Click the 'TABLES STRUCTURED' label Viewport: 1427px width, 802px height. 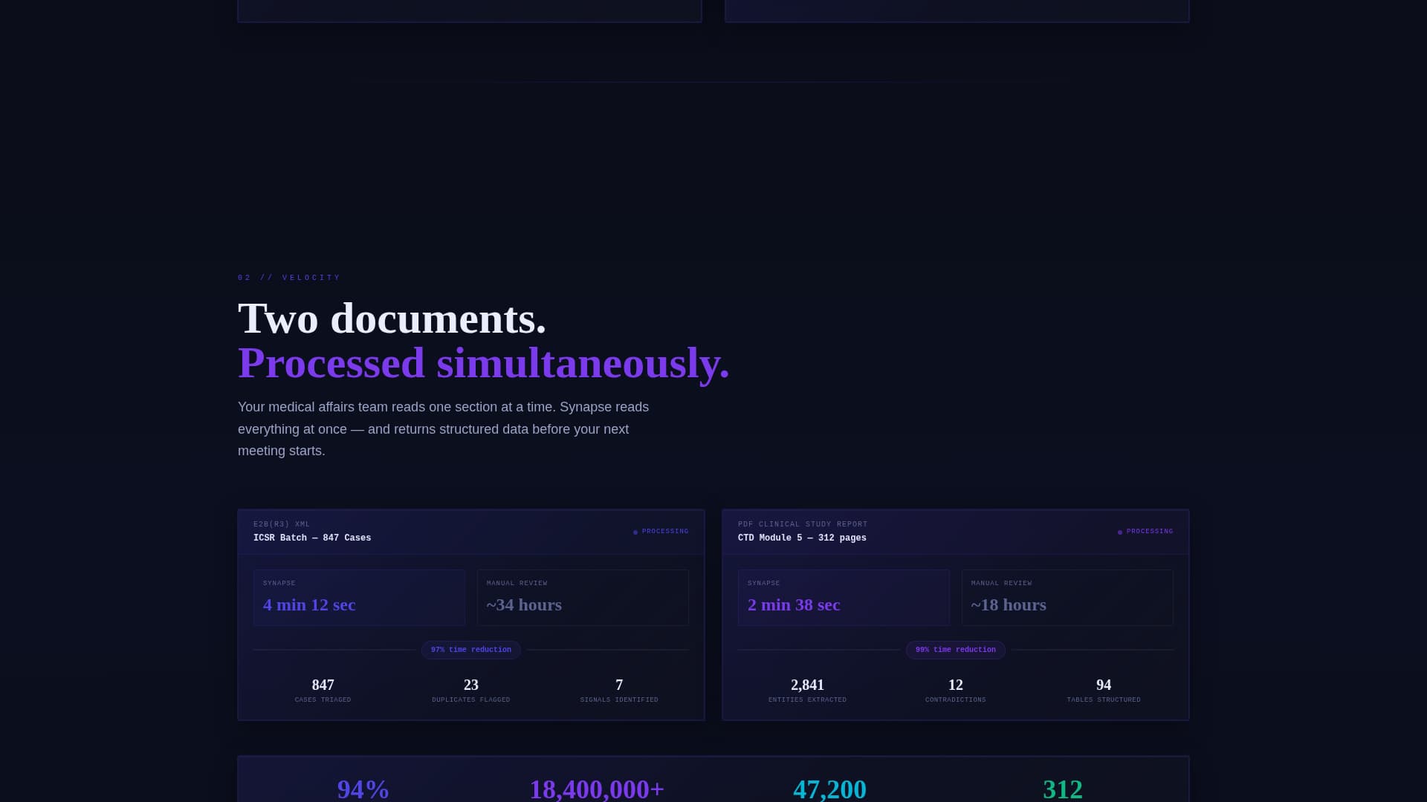[1104, 700]
